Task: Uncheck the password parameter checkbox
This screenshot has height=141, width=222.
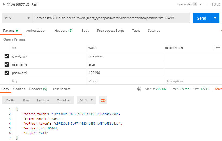Action: tap(7, 73)
